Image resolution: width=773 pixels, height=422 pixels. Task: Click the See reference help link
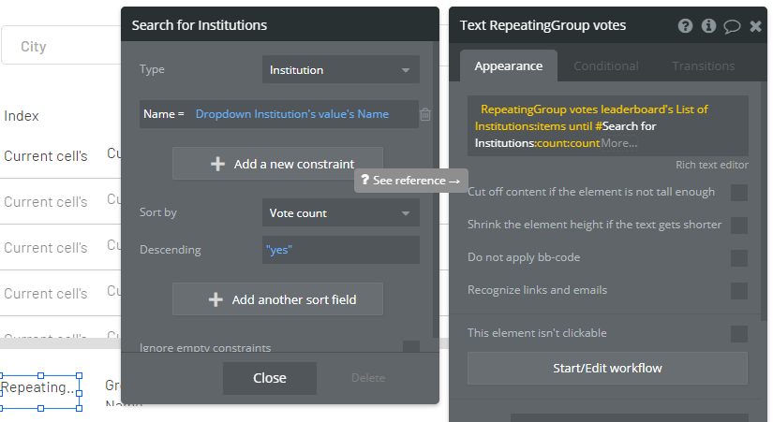pyautogui.click(x=410, y=181)
